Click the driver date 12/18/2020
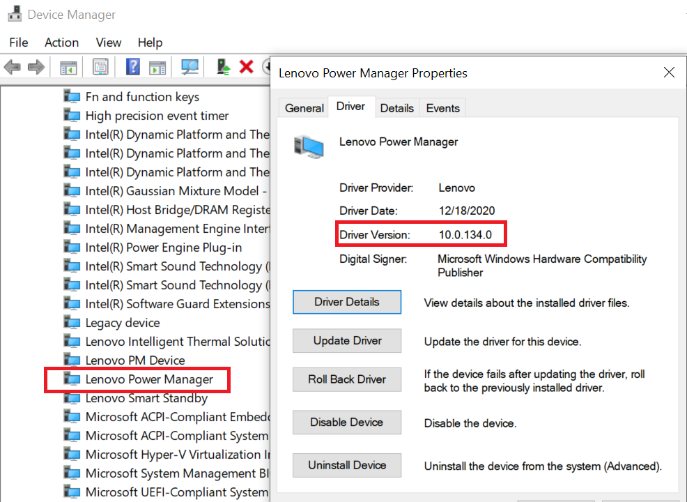The width and height of the screenshot is (687, 502). pyautogui.click(x=467, y=211)
